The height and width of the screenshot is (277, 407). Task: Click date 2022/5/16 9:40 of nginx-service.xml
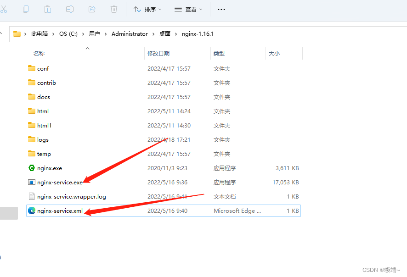coord(167,211)
